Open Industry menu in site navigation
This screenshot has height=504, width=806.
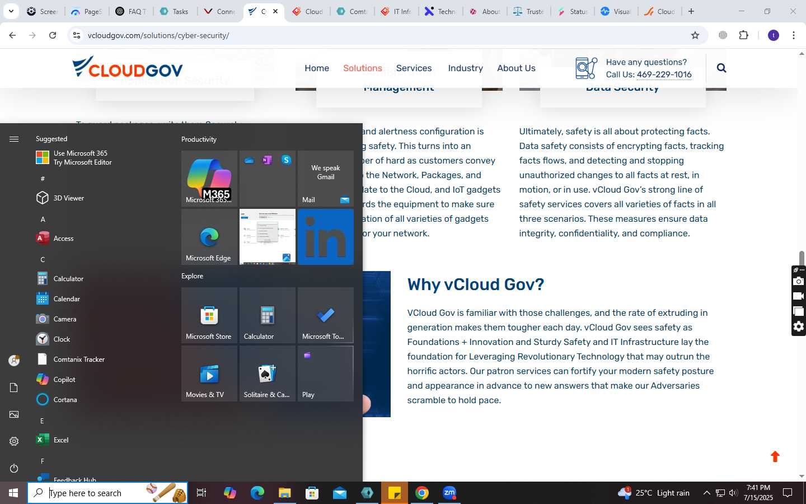coord(465,68)
